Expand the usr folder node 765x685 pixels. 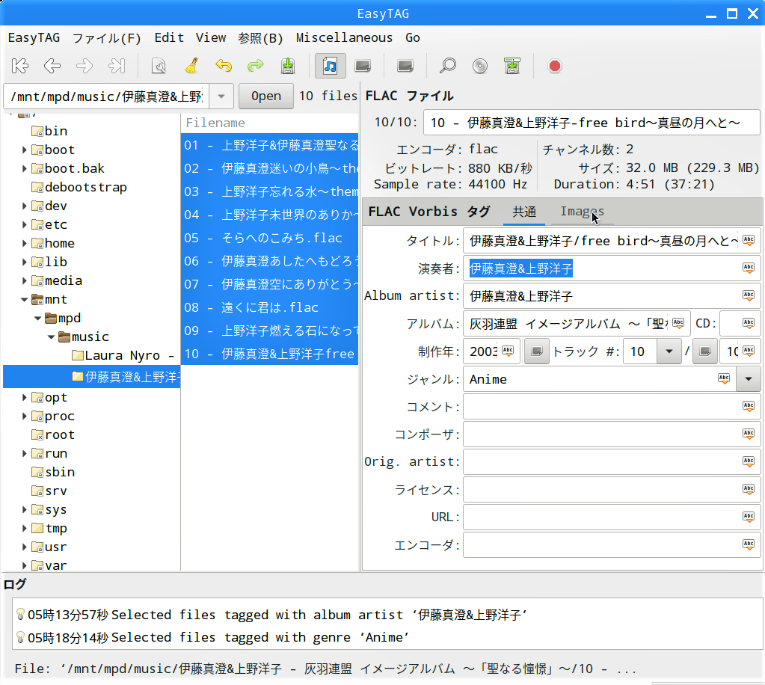(x=24, y=547)
